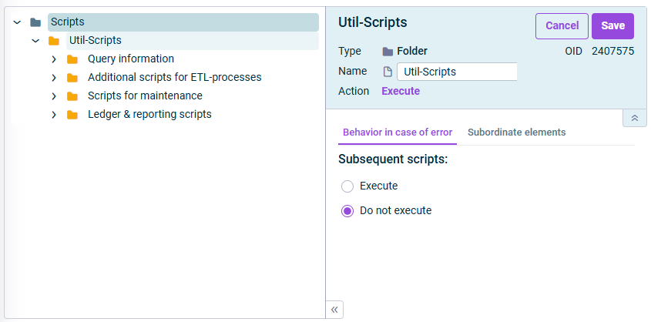
Task: Click the Query information folder icon
Action: (x=72, y=59)
